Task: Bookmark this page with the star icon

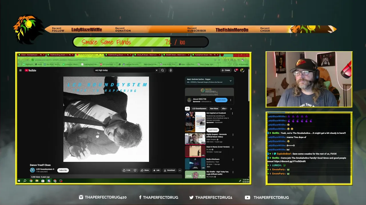Action: click(219, 60)
